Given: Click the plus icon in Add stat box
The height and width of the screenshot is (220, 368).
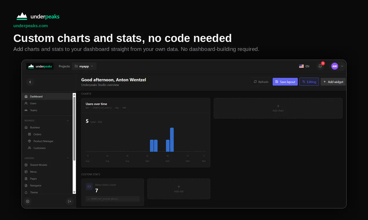Looking at the screenshot, I should click(x=179, y=187).
